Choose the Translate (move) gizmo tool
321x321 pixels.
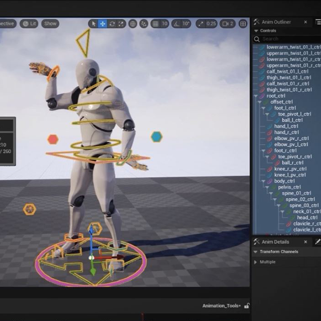[x=102, y=24]
